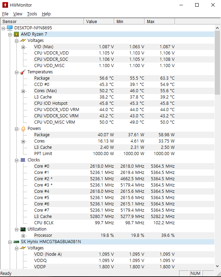Viewport: 221px width, 277px height.
Task: Collapse the SK Hynix HMCG78AGBUA081N node
Action: [x=10, y=242]
